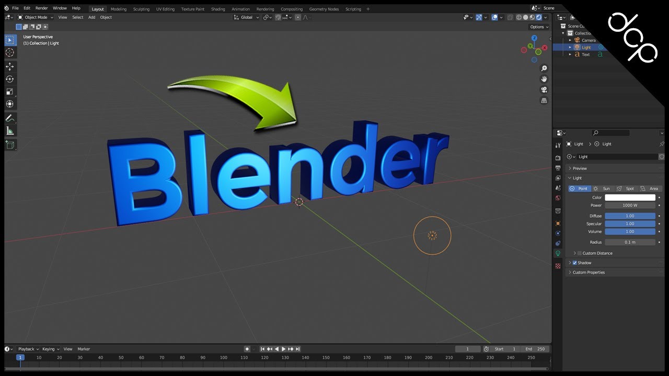The height and width of the screenshot is (376, 669).
Task: Jump to the timeline start frame button
Action: 263,349
